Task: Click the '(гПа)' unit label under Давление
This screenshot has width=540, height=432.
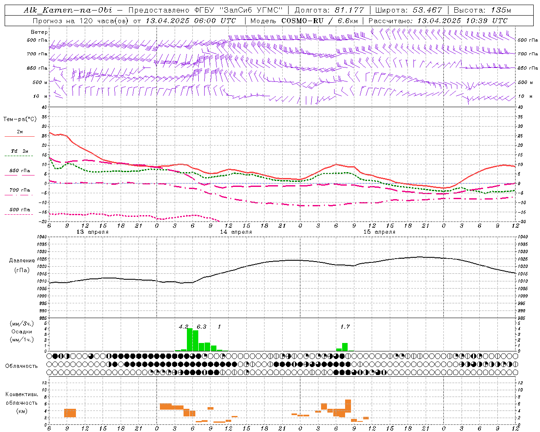Action: 22,270
